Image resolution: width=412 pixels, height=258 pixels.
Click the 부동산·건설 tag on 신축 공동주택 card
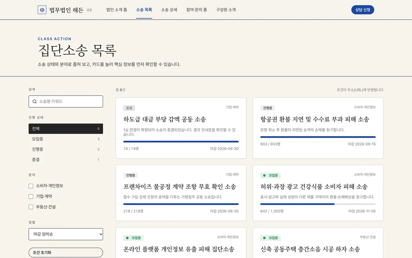pyautogui.click(x=368, y=237)
